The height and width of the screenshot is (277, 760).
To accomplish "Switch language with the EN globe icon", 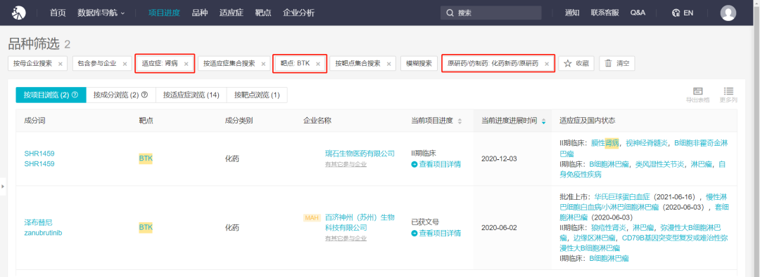I will click(x=683, y=13).
